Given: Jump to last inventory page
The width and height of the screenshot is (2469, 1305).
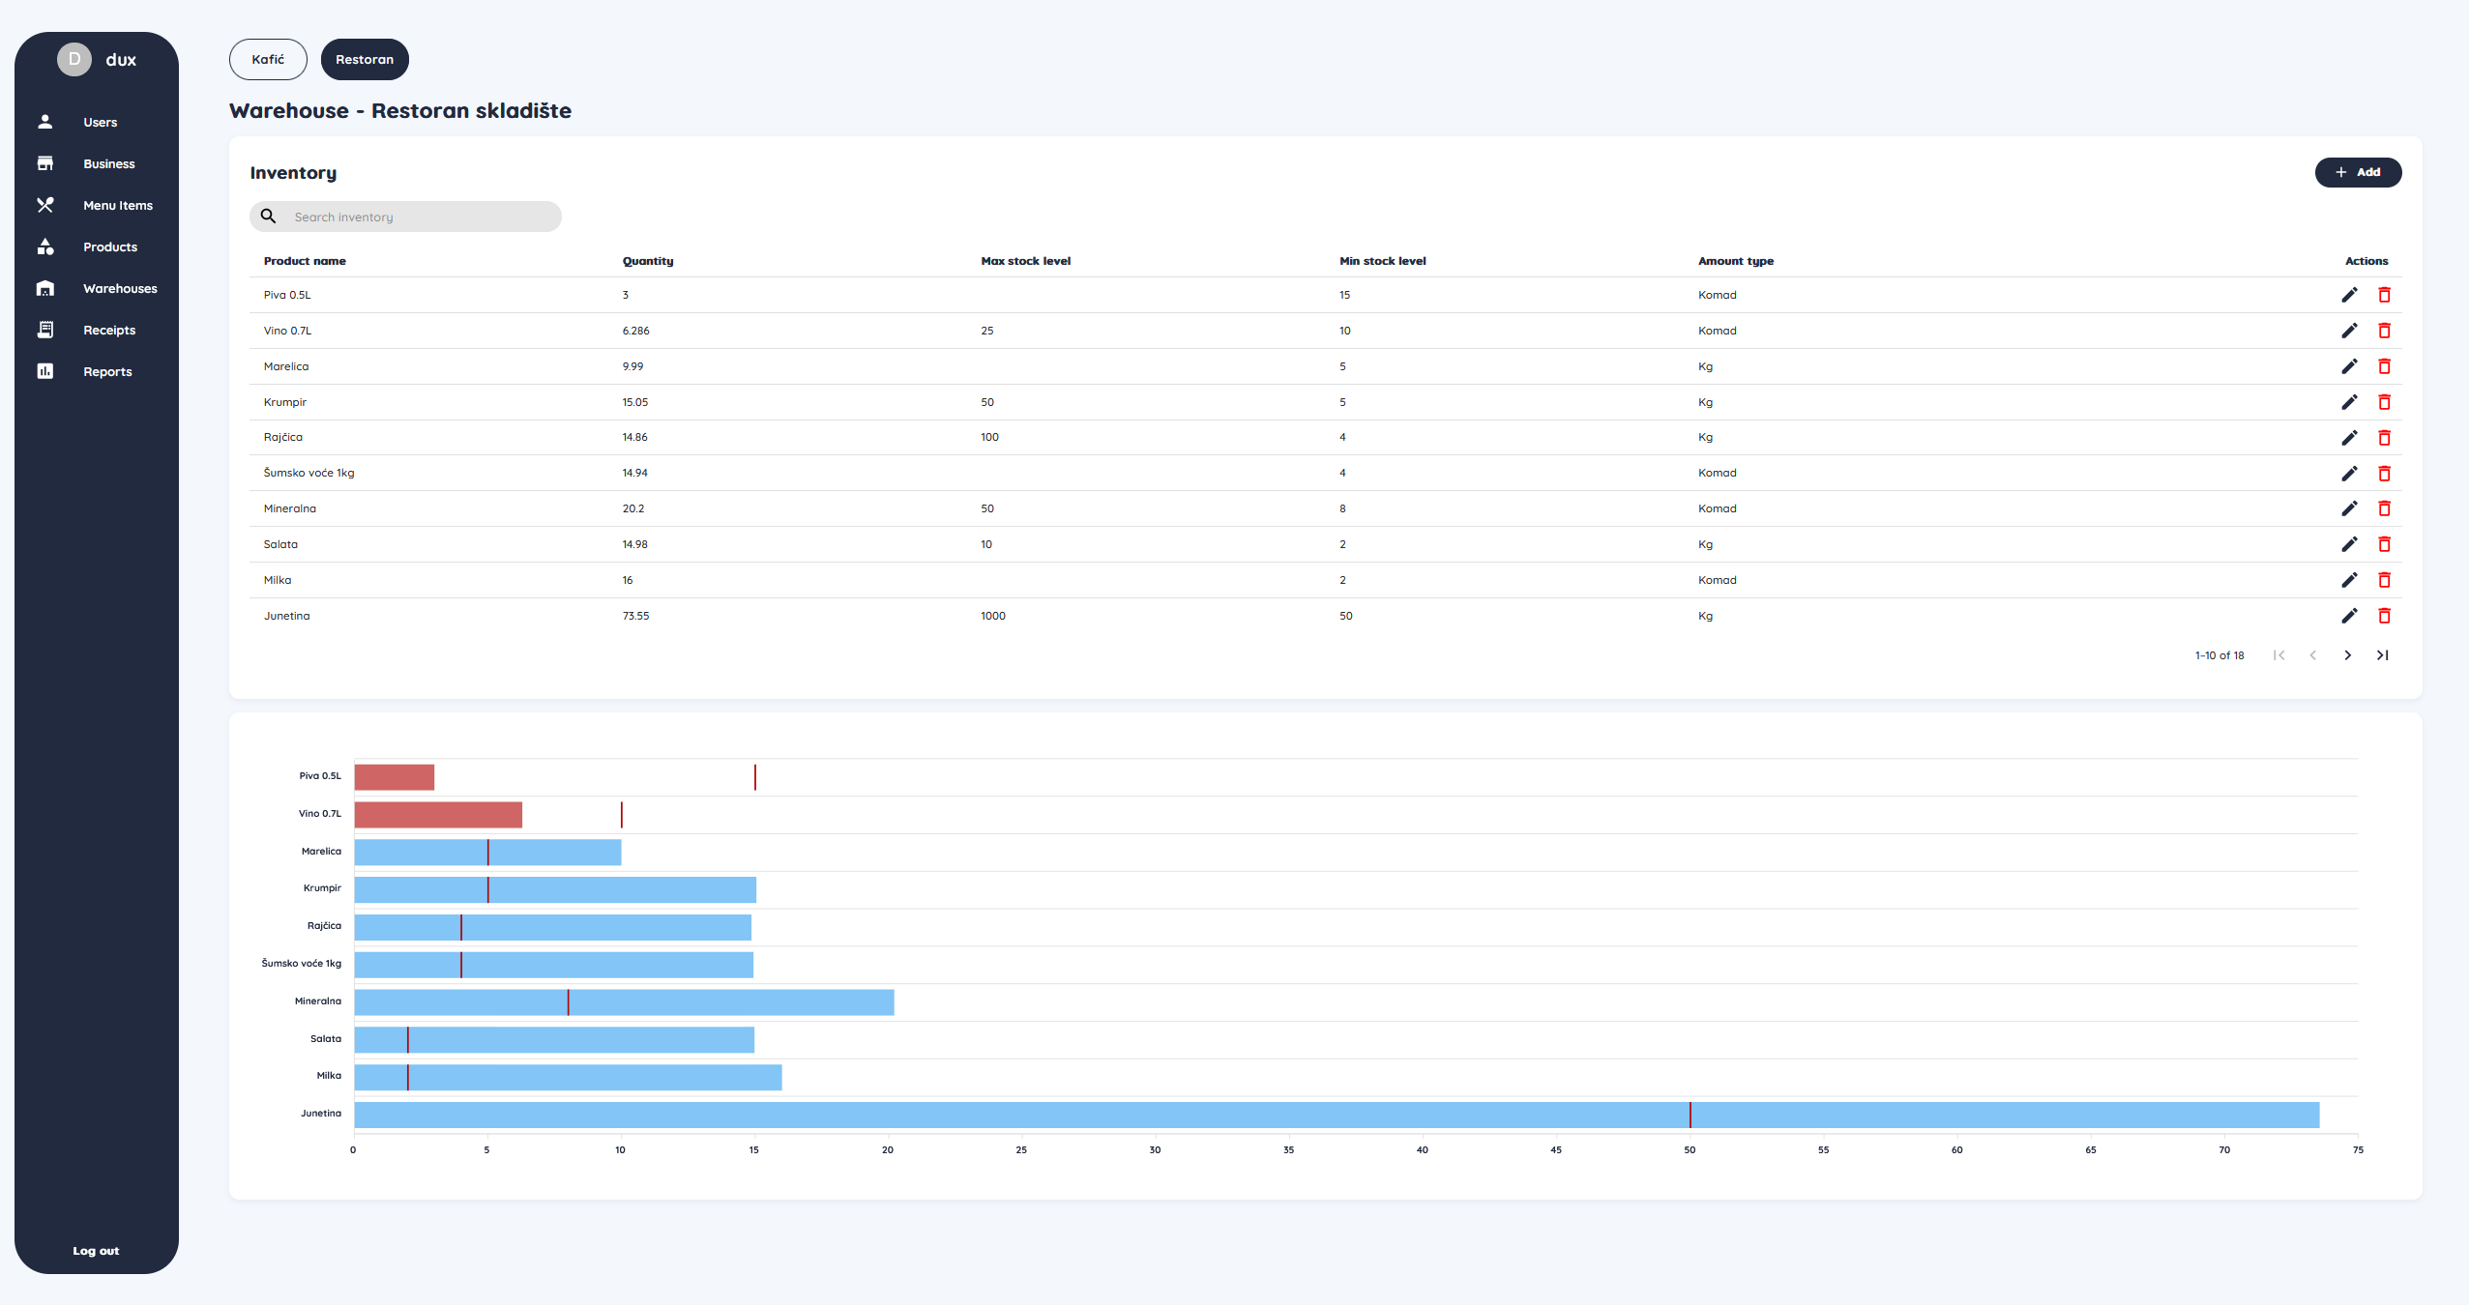Looking at the screenshot, I should (x=2382, y=655).
